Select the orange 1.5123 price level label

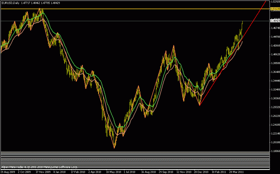(x=275, y=9)
